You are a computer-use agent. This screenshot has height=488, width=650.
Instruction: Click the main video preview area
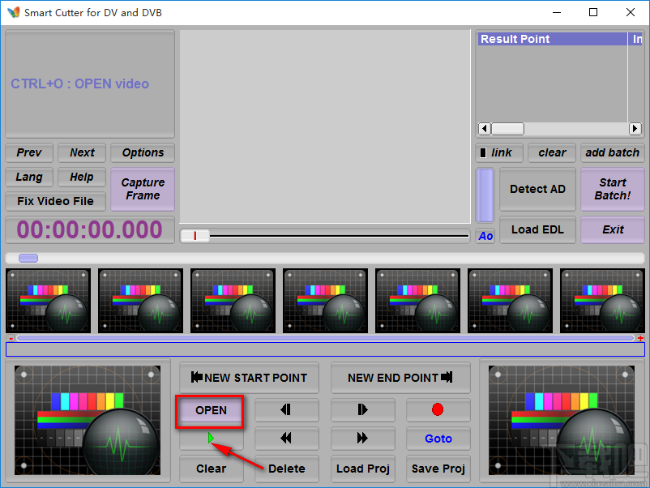point(325,126)
